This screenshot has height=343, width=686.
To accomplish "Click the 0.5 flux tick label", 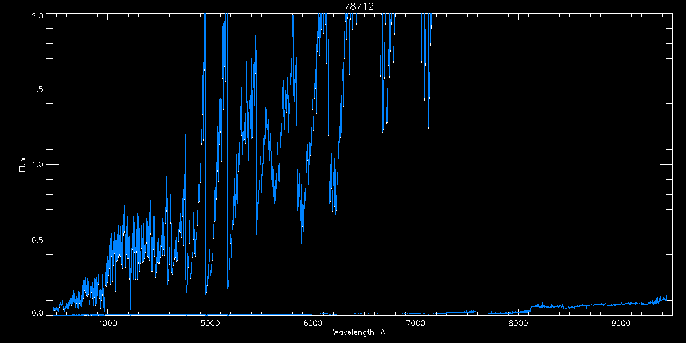I will tap(37, 240).
